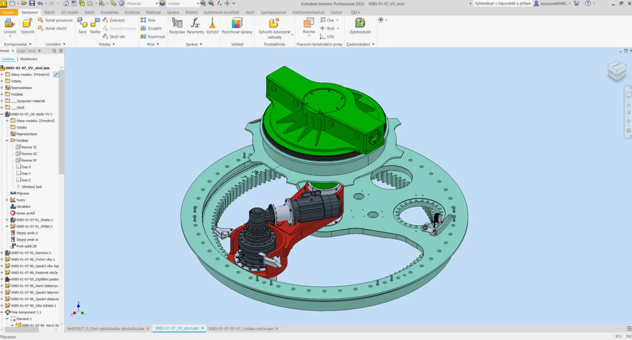This screenshot has width=632, height=340.
Task: Click the Zobrazit relationships button
Action: click(114, 20)
